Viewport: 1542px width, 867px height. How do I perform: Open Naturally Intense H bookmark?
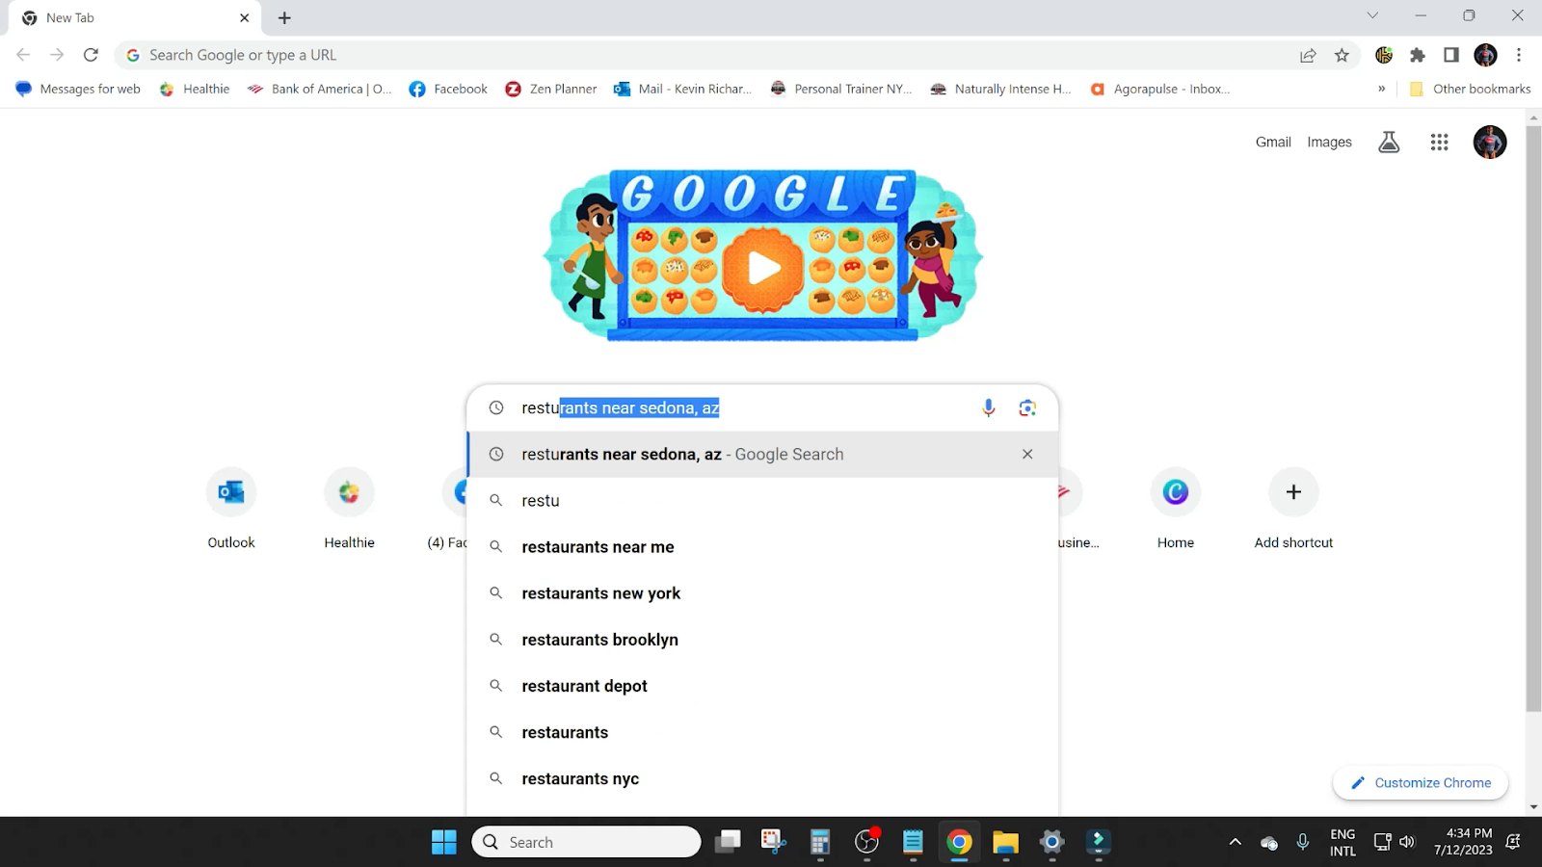coord(1000,89)
